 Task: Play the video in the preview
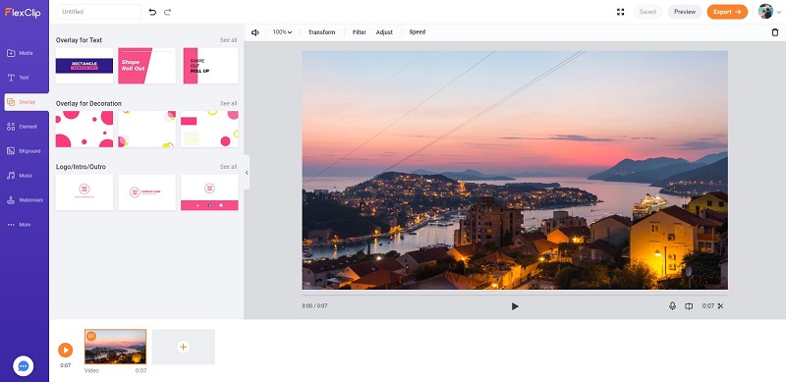(x=515, y=306)
